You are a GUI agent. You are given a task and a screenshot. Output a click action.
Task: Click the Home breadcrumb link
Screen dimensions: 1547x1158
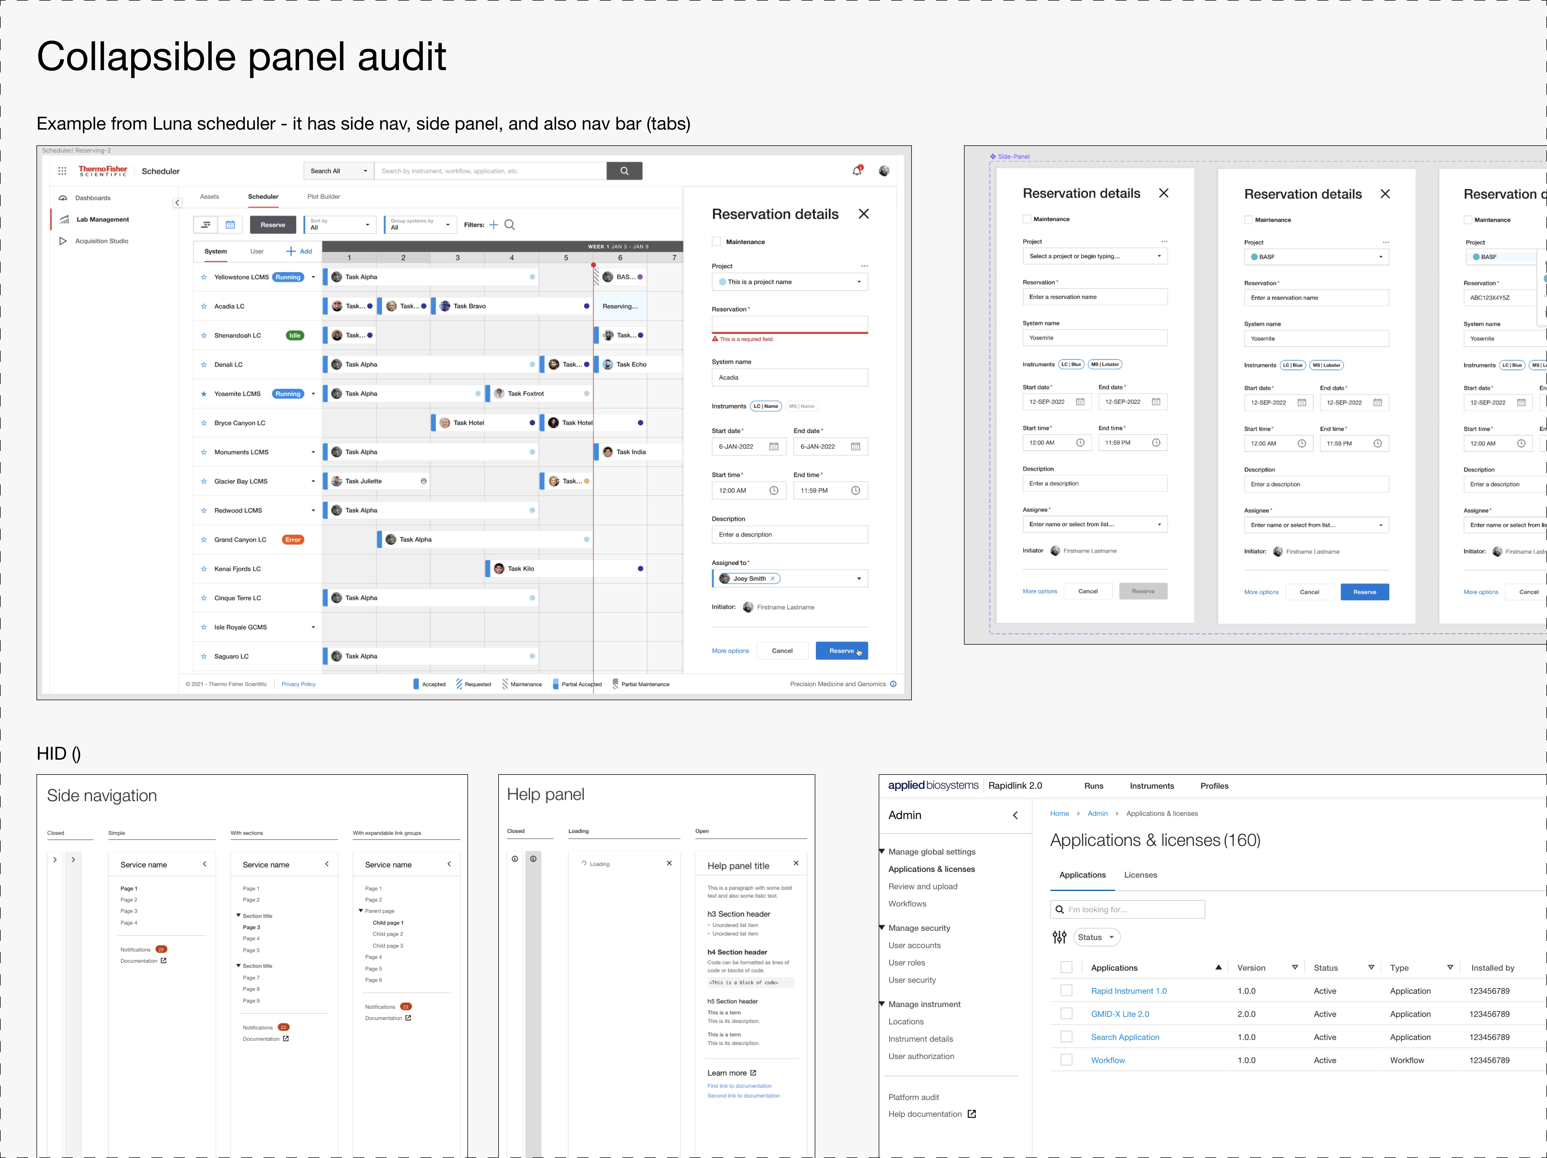coord(1060,813)
